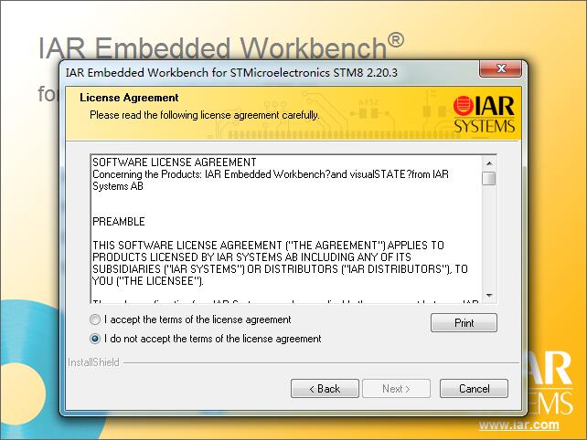This screenshot has height=440, width=587.
Task: Click the 'PREAMBLE' text in license
Action: click(x=119, y=222)
